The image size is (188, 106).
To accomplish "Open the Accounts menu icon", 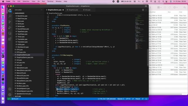I will pos(10,89).
